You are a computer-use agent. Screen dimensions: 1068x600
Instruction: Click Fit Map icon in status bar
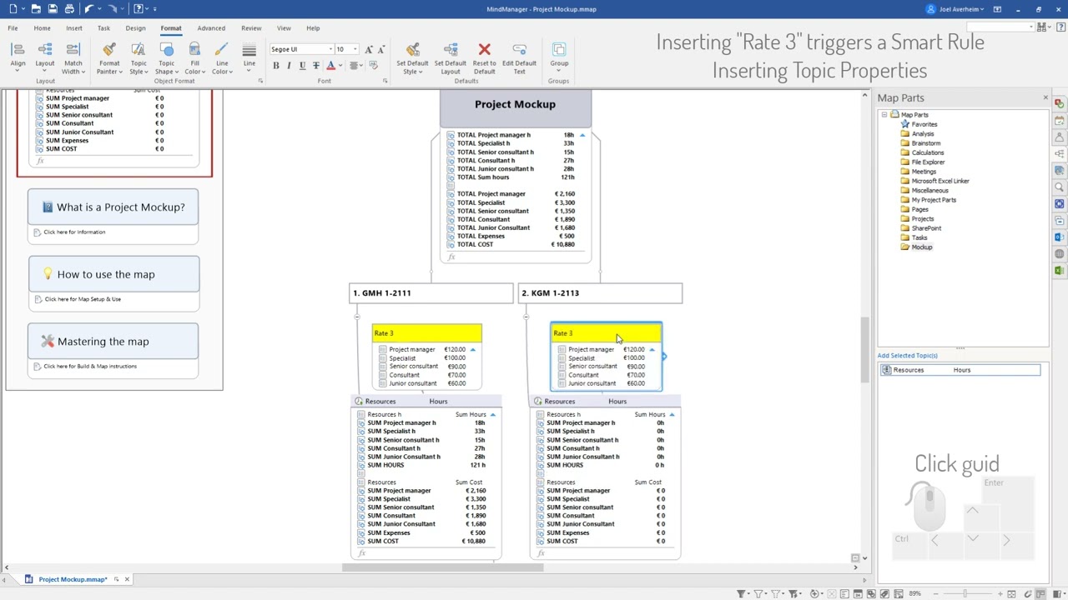(x=1011, y=593)
